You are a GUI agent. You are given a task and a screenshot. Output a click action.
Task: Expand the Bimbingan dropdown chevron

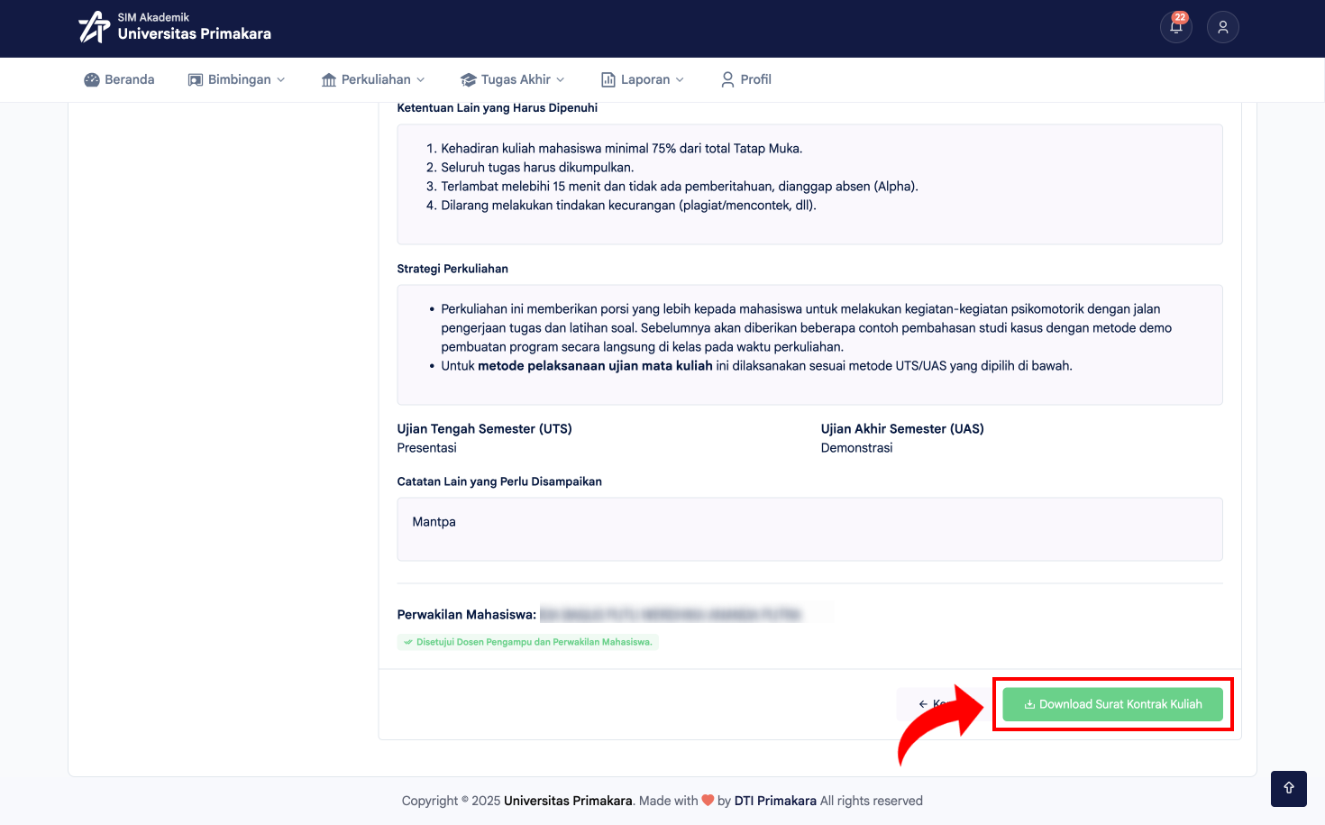click(281, 79)
